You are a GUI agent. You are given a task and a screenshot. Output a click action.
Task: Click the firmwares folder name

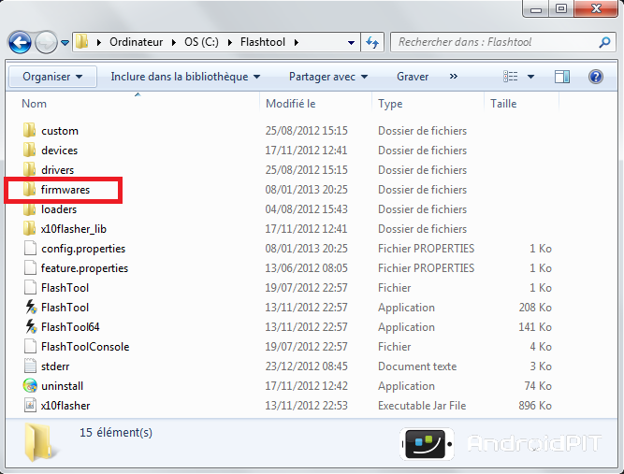tap(65, 190)
